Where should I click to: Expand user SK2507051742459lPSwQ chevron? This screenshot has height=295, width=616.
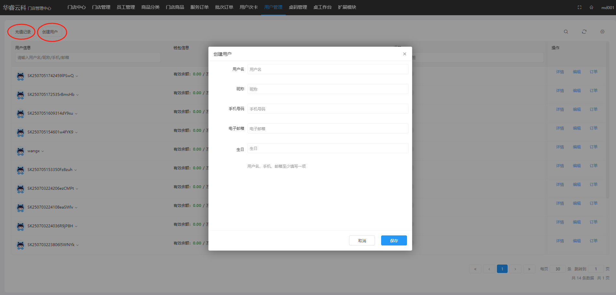77,76
